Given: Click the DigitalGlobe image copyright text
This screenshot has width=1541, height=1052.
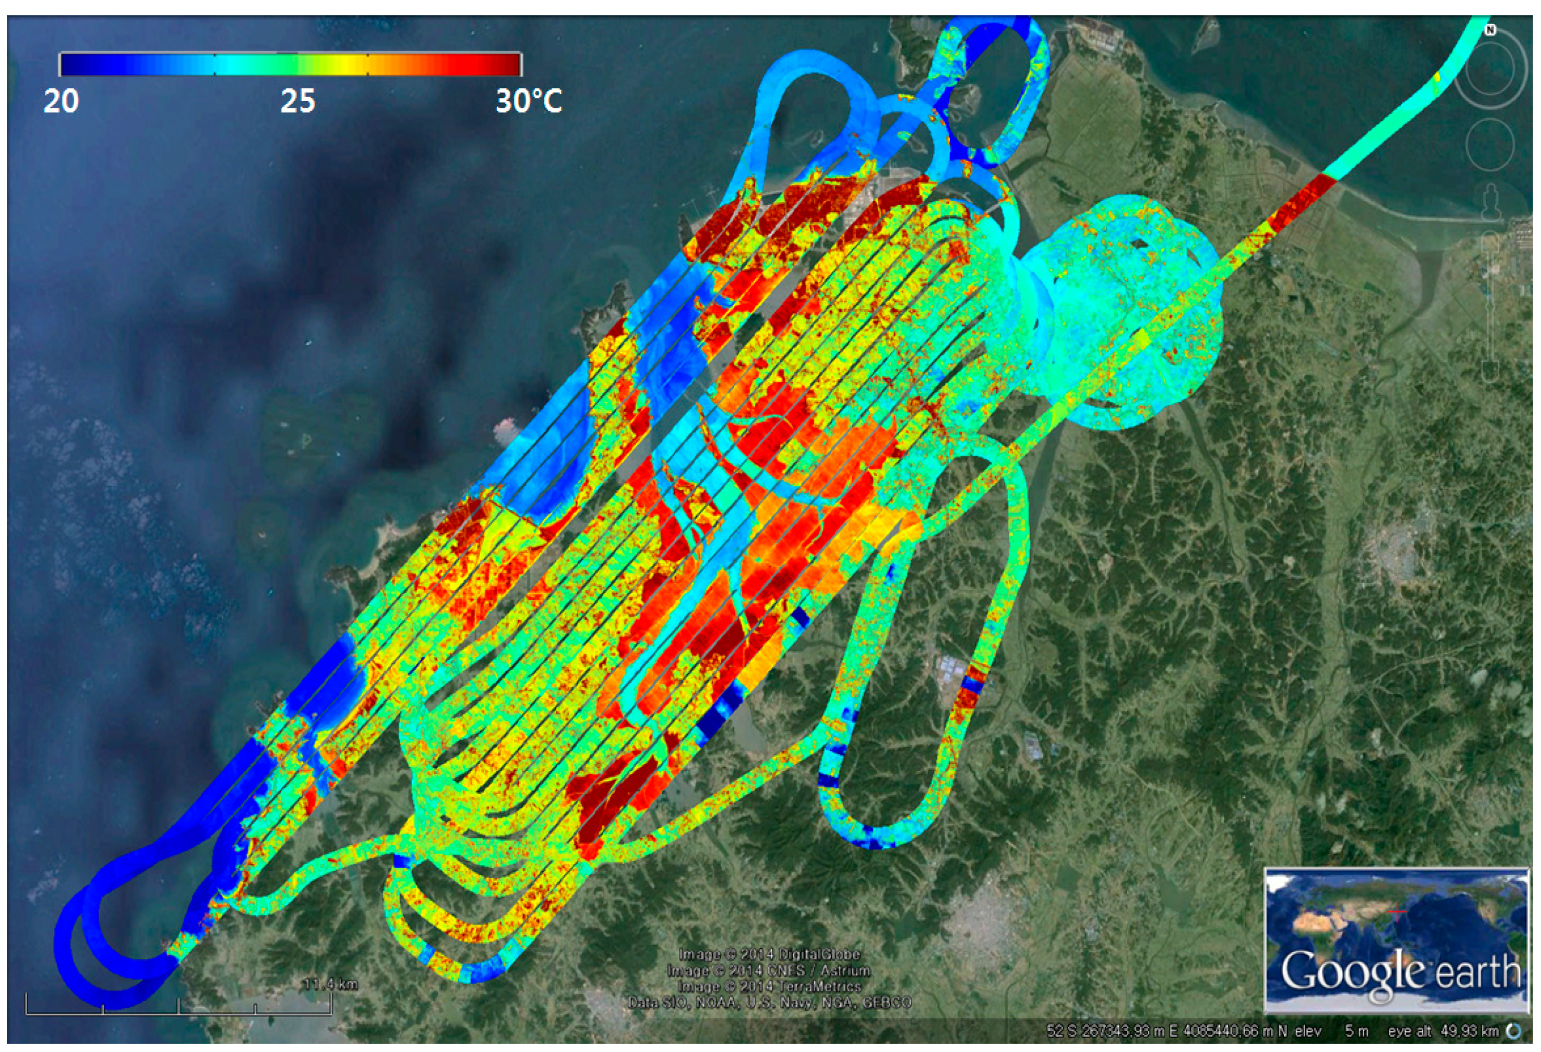Looking at the screenshot, I should [769, 955].
